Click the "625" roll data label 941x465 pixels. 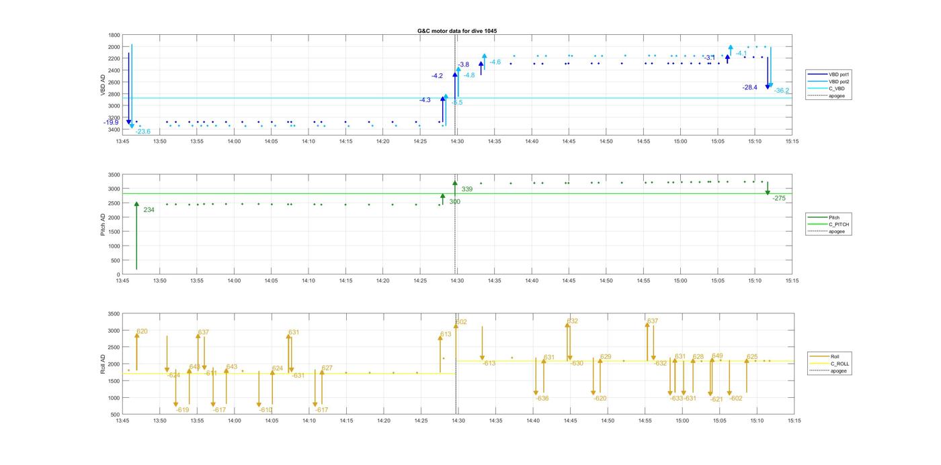click(x=752, y=357)
